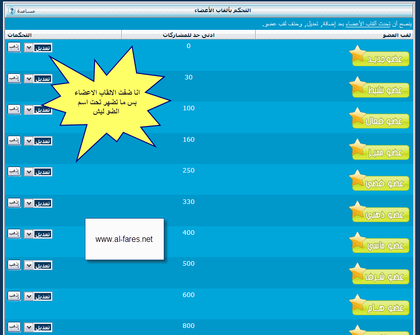Click the عضو ذهبي star badge
Viewport: 420px width, 335px height.
pos(380,212)
